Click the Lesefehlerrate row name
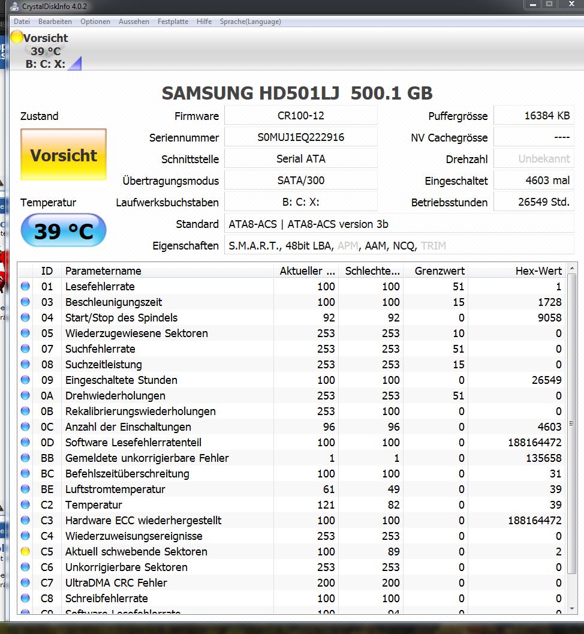Image resolution: width=584 pixels, height=634 pixels. (x=100, y=287)
